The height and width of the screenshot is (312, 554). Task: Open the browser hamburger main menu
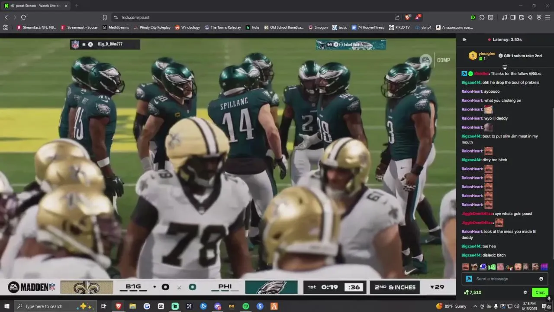click(x=548, y=17)
